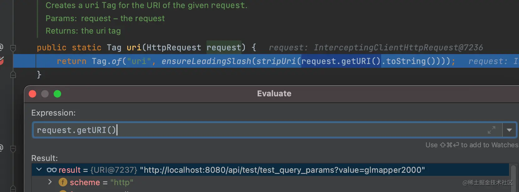Click the Result pane vertical scrollbar
519x192 pixels.
(513, 178)
